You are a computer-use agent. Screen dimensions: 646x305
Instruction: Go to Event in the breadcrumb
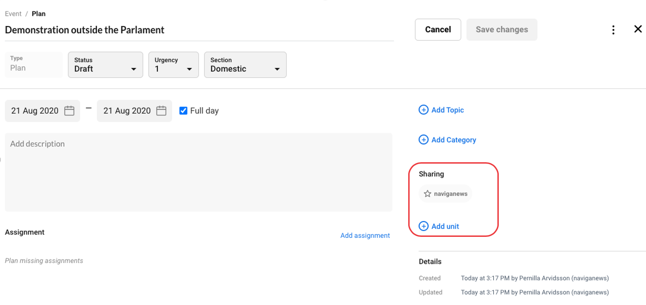[x=13, y=14]
